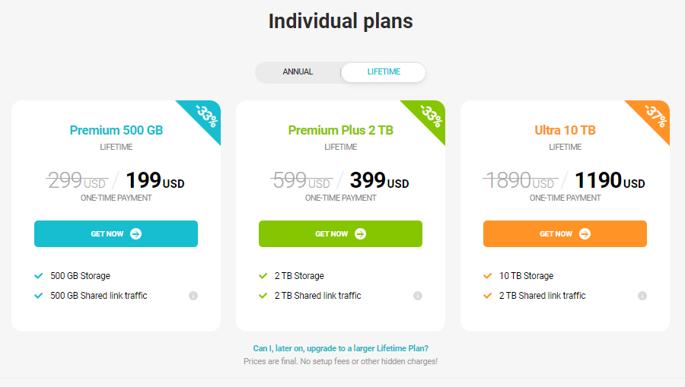
Task: Switch billing toggle to Annual
Action: pyautogui.click(x=298, y=72)
